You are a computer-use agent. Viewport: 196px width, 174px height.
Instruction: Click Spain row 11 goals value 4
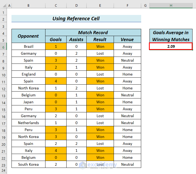pyautogui.click(x=56, y=81)
